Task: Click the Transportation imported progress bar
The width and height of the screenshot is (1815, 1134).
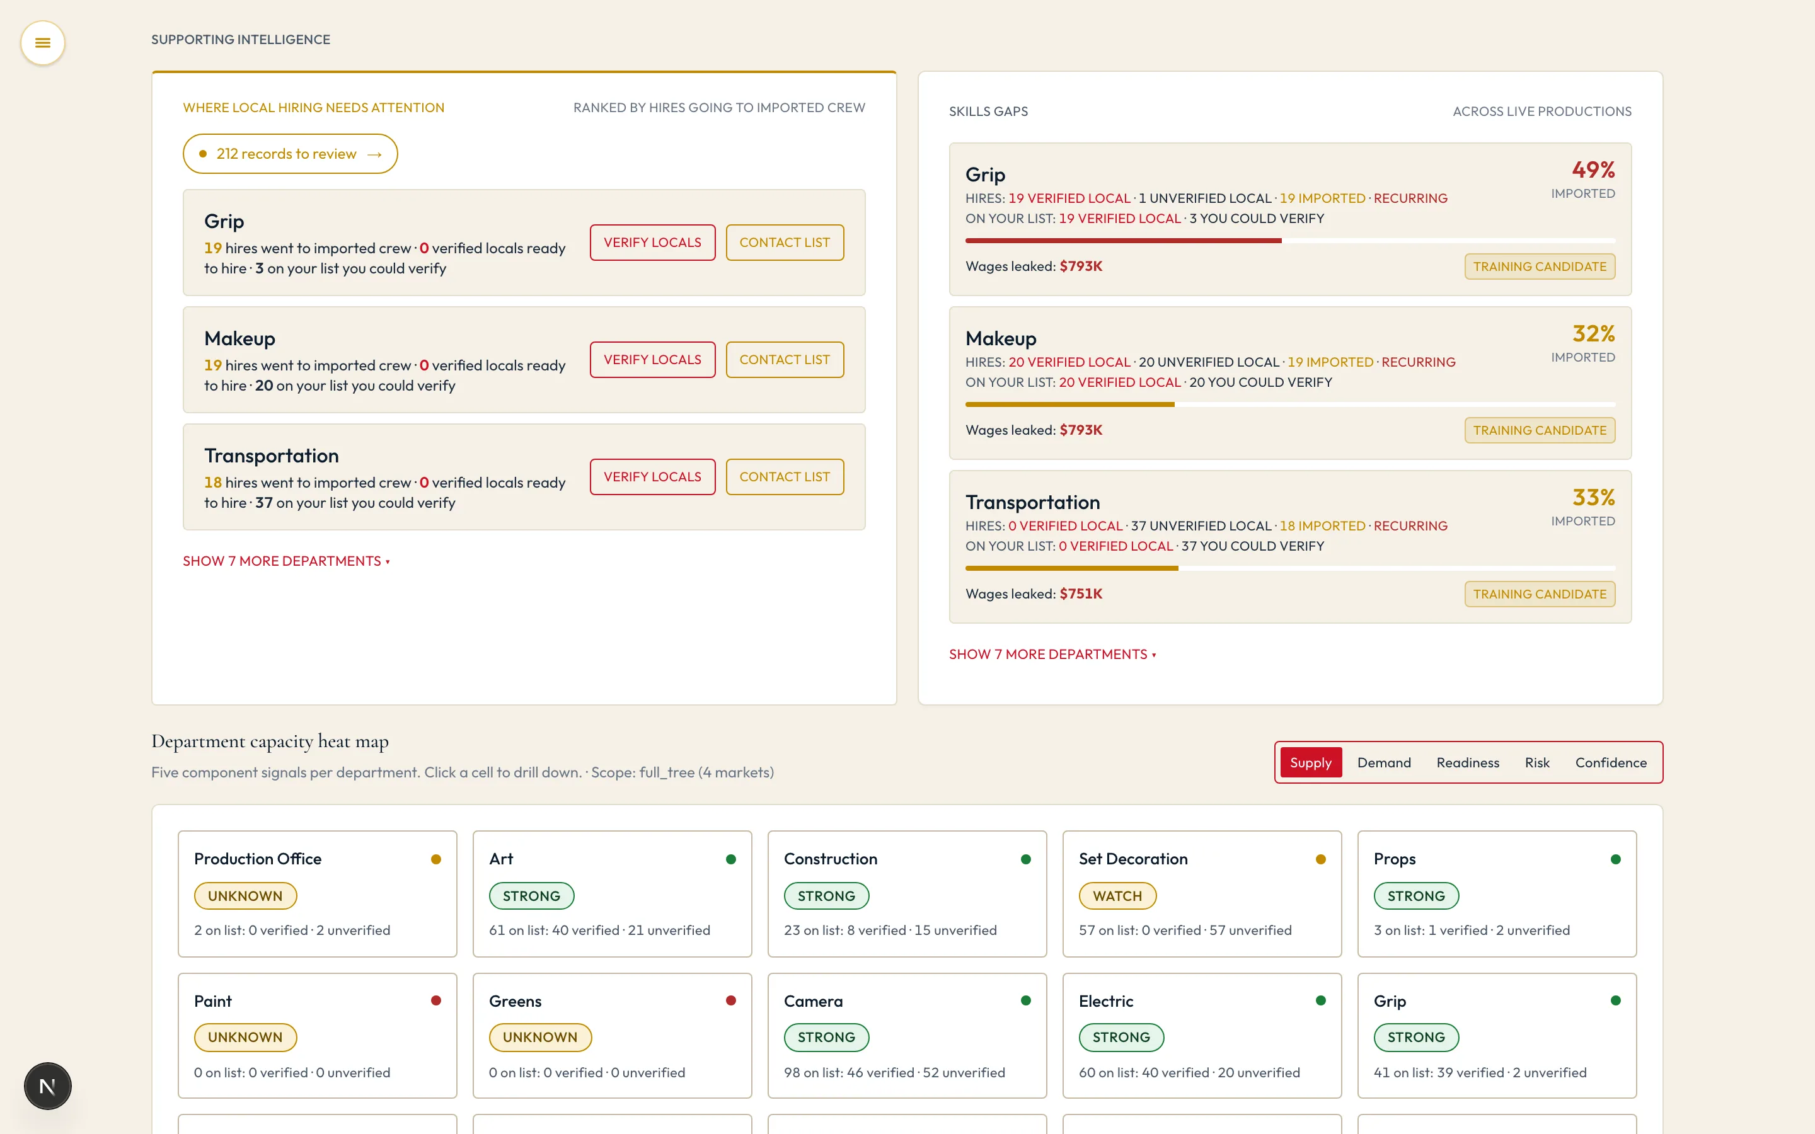Action: [x=1290, y=568]
